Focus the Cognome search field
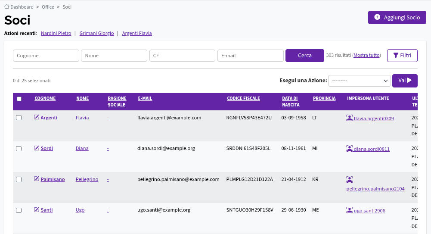Viewport: 431px width, 234px height. 46,56
